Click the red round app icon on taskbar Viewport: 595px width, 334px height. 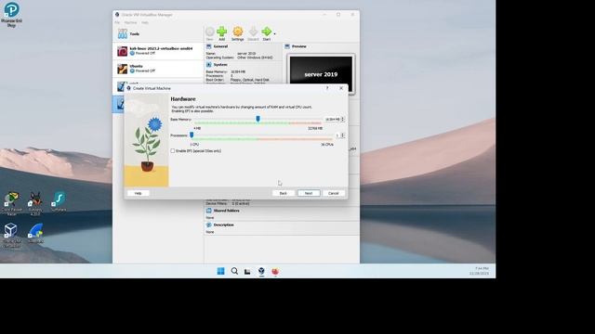tap(275, 271)
